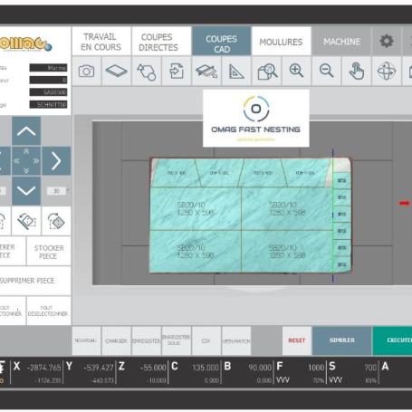Viewport: 412px width, 412px height.
Task: Click the step value field showing 30
Action: (56, 191)
